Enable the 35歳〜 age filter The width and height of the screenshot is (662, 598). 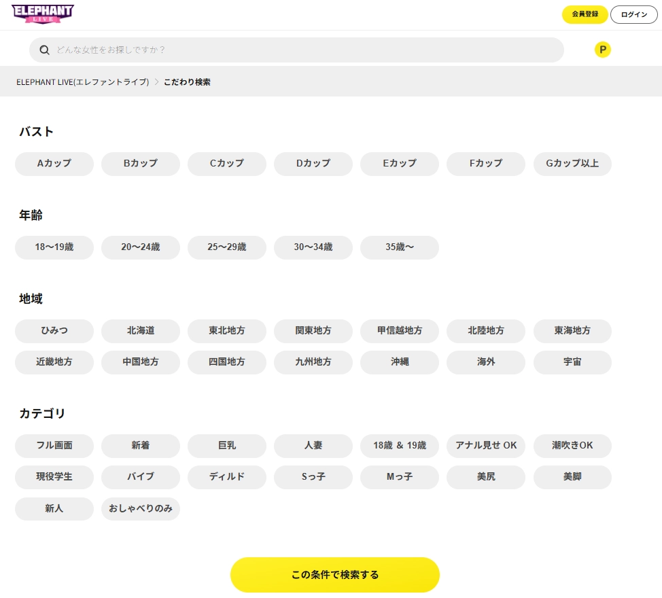[x=400, y=247]
